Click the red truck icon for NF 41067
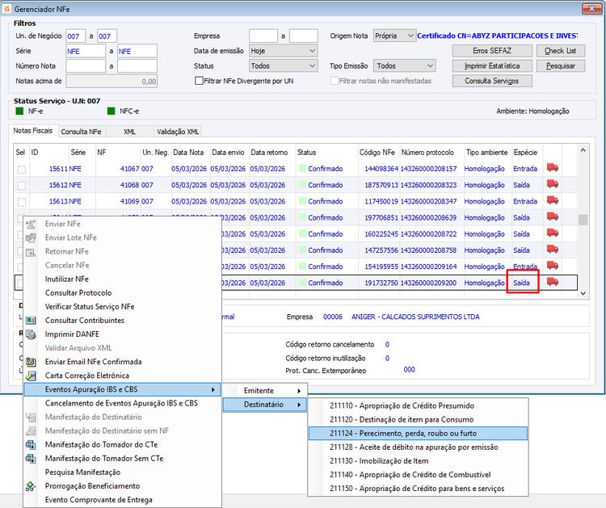606x508 pixels. pos(553,168)
